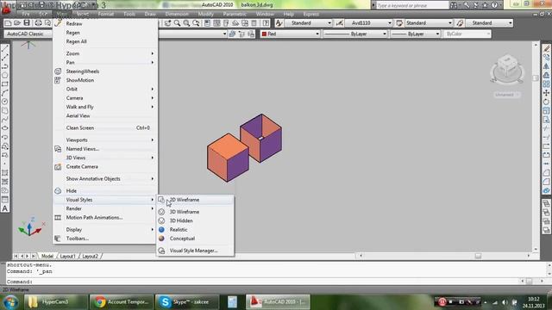Click Hide in View menu
The image size is (552, 310).
(x=105, y=191)
